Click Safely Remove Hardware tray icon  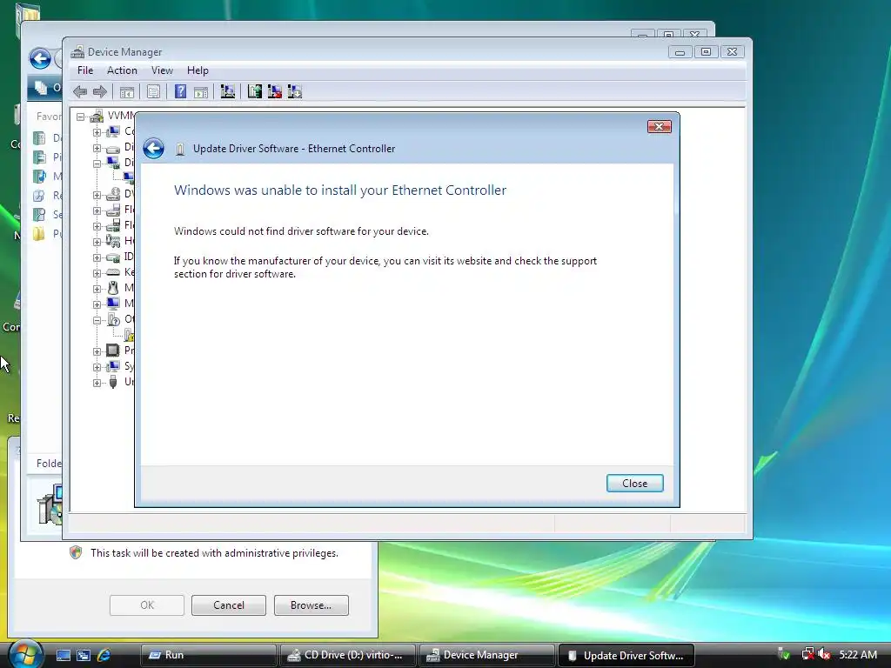coord(784,654)
